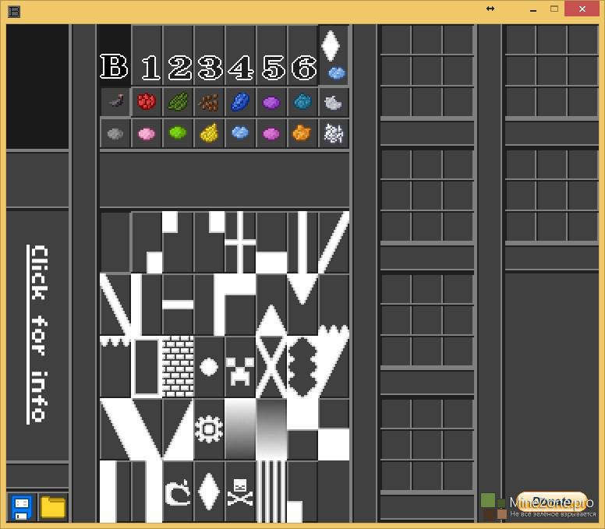Image resolution: width=605 pixels, height=529 pixels.
Task: Apply the flower gear-shaped pattern
Action: pyautogui.click(x=209, y=429)
